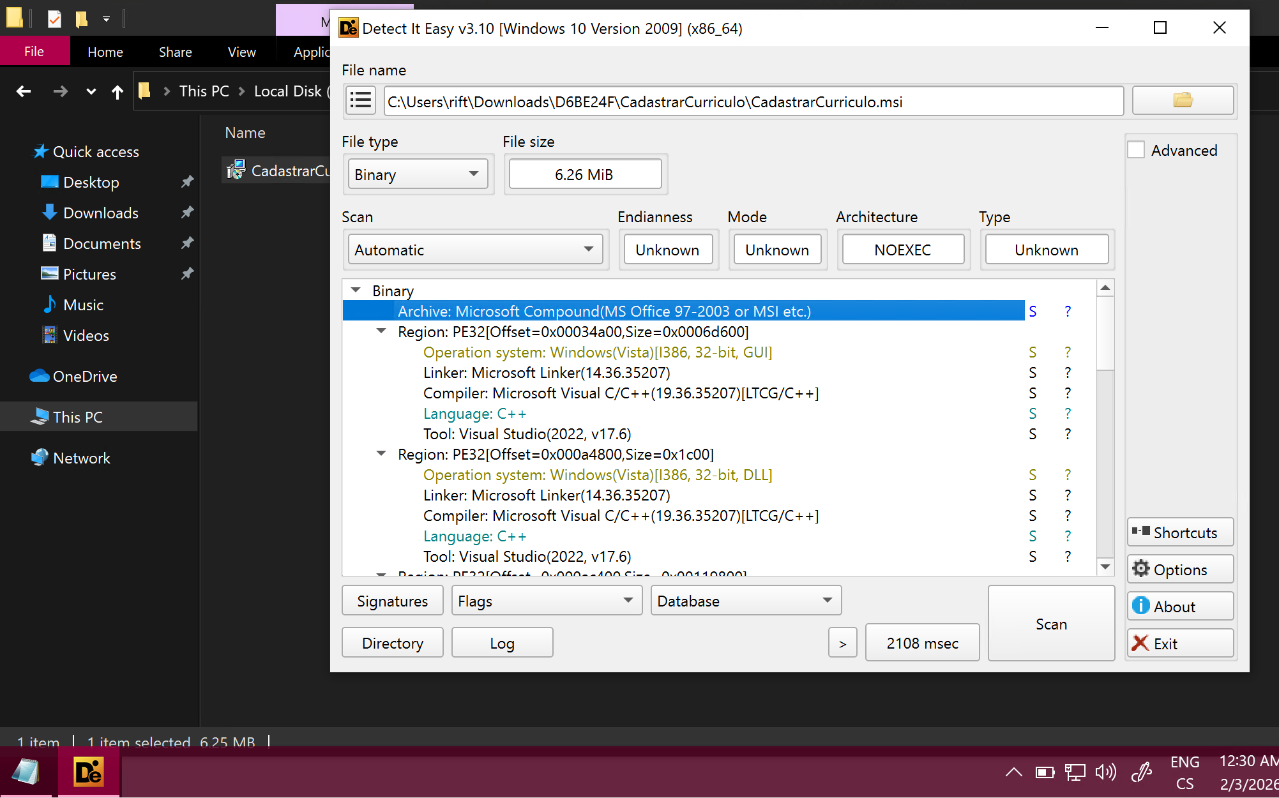
Task: Click the Directory button
Action: (393, 643)
